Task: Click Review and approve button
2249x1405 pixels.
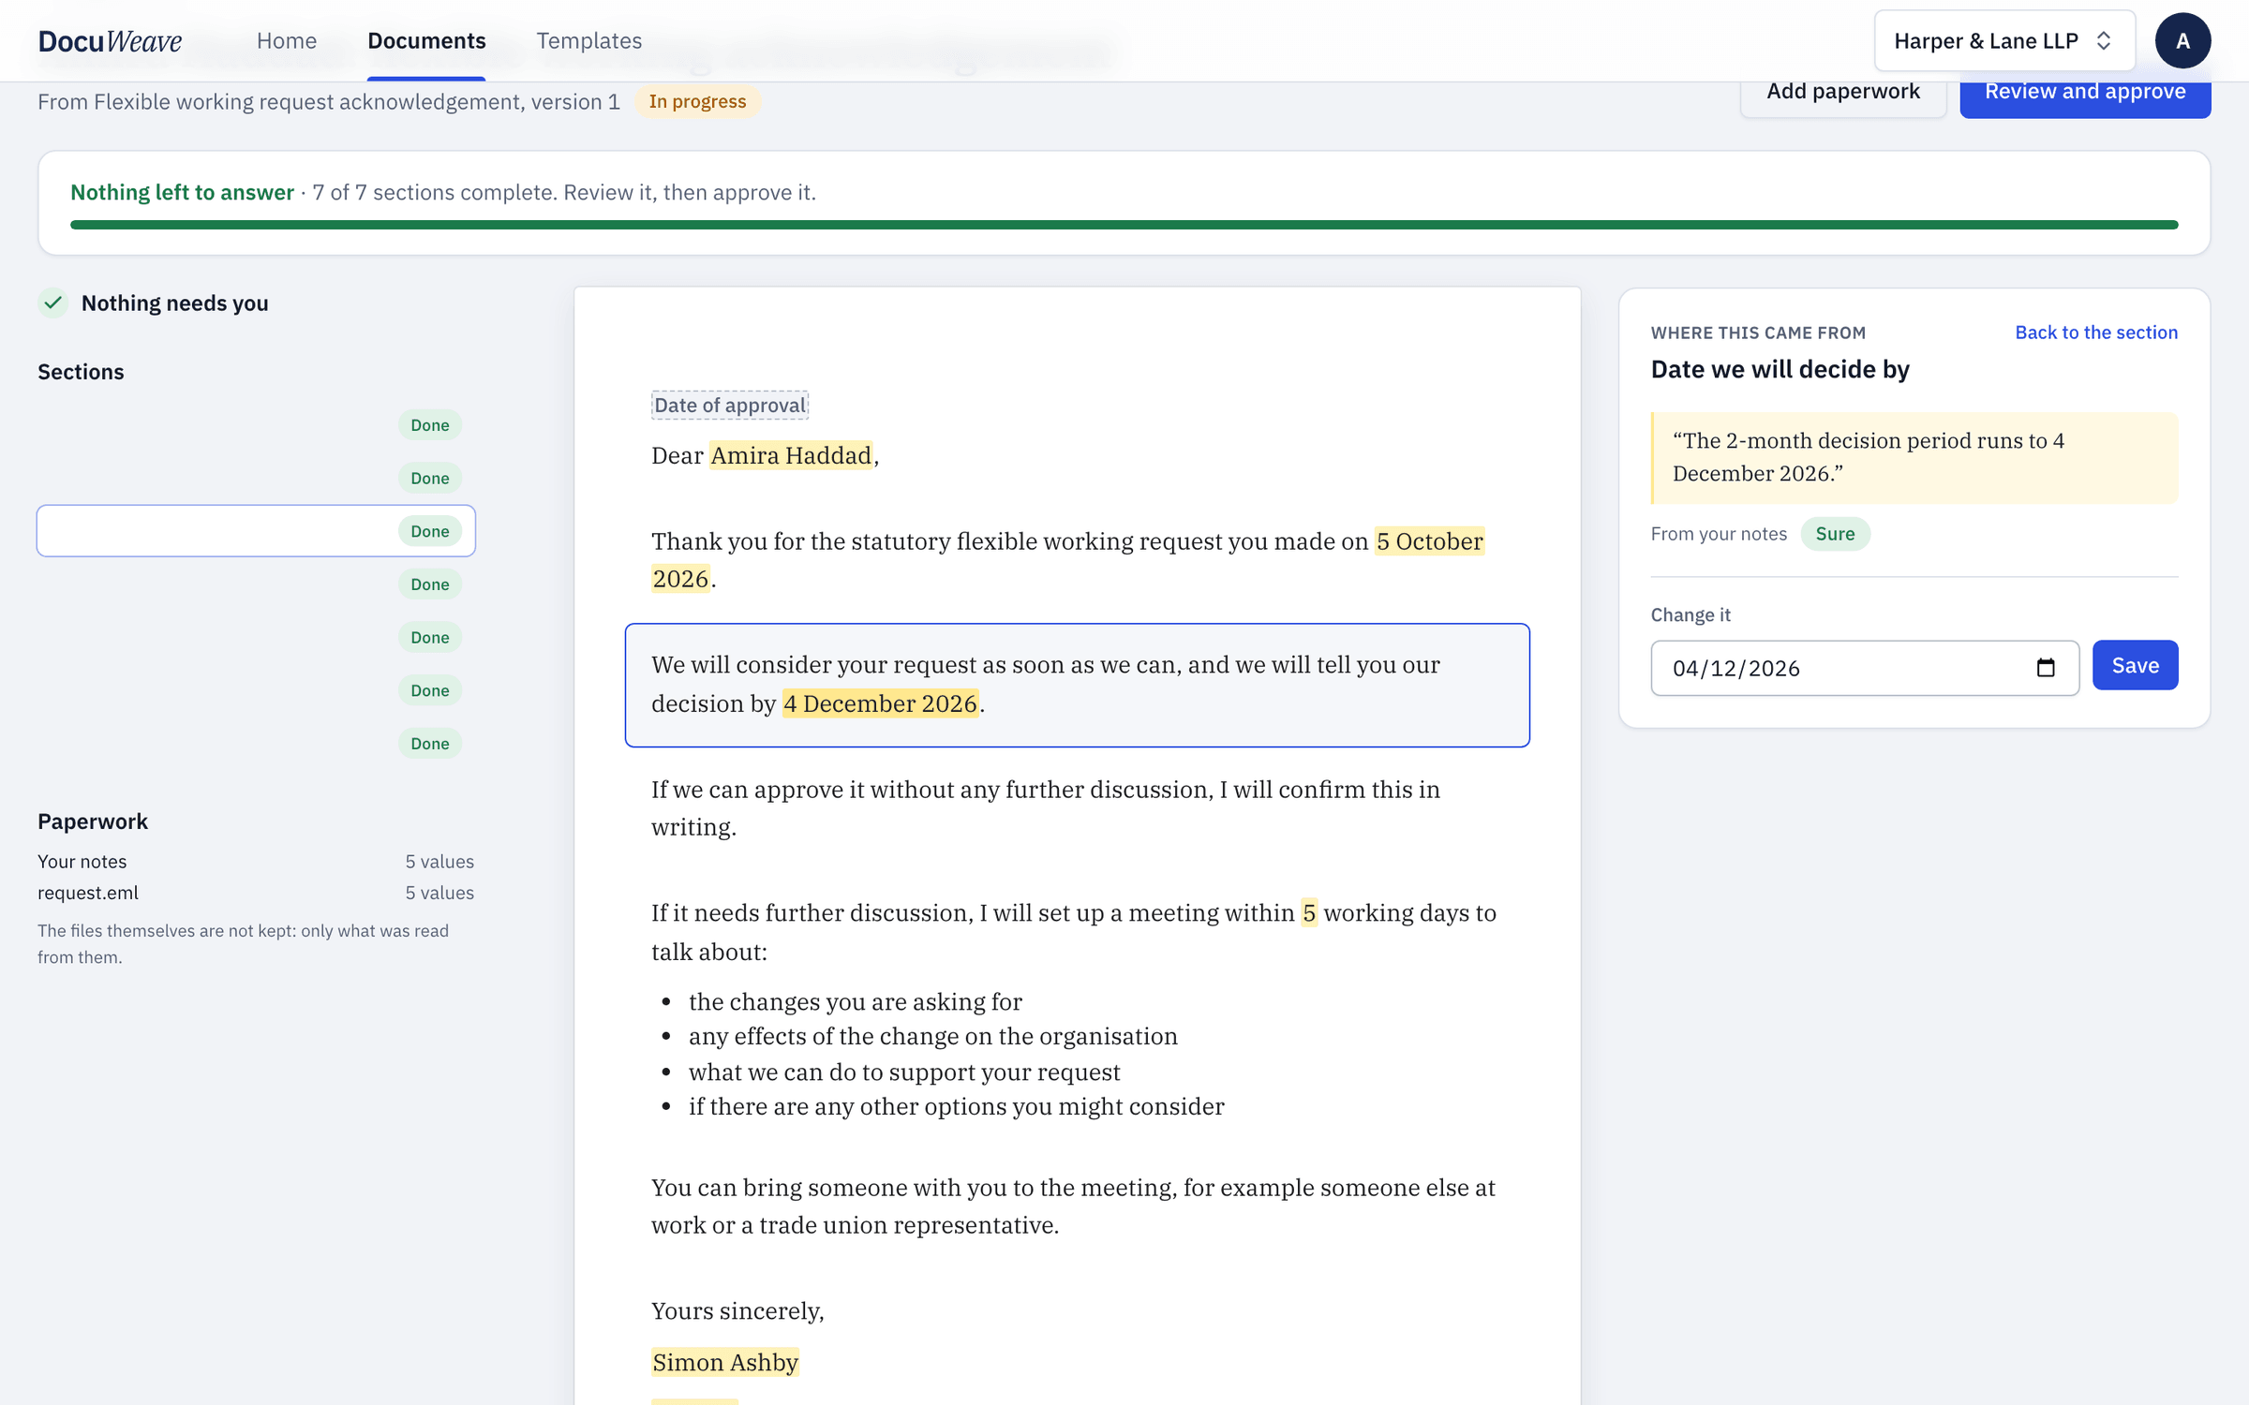Action: (x=2085, y=92)
